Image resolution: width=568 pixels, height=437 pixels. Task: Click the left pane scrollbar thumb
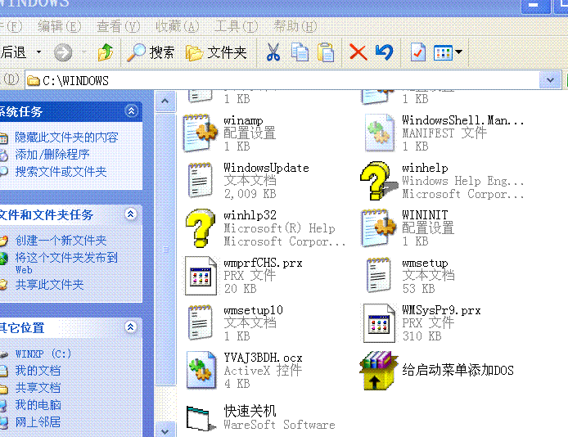tap(165, 249)
